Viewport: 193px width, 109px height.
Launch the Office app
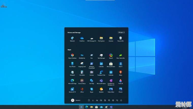(x=82, y=90)
